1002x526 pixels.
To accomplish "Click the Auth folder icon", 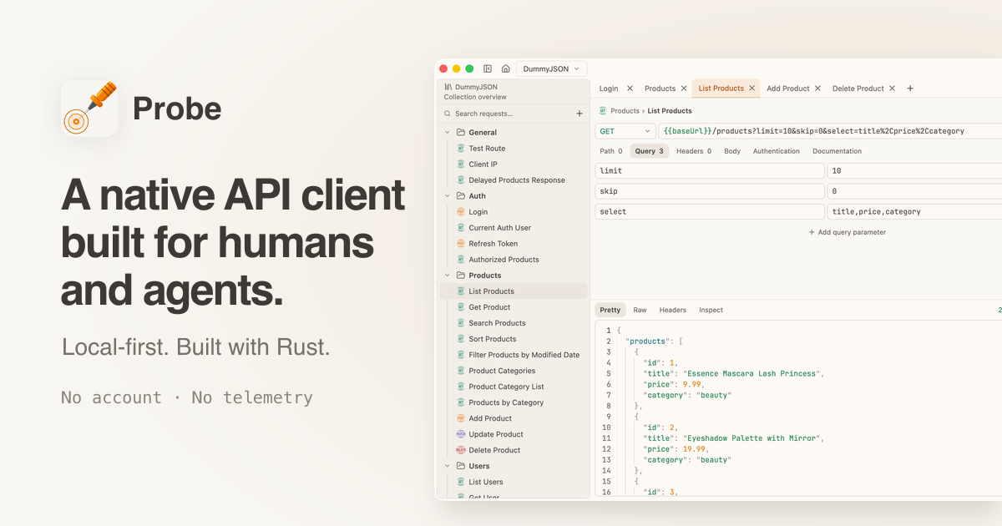I will click(x=460, y=196).
